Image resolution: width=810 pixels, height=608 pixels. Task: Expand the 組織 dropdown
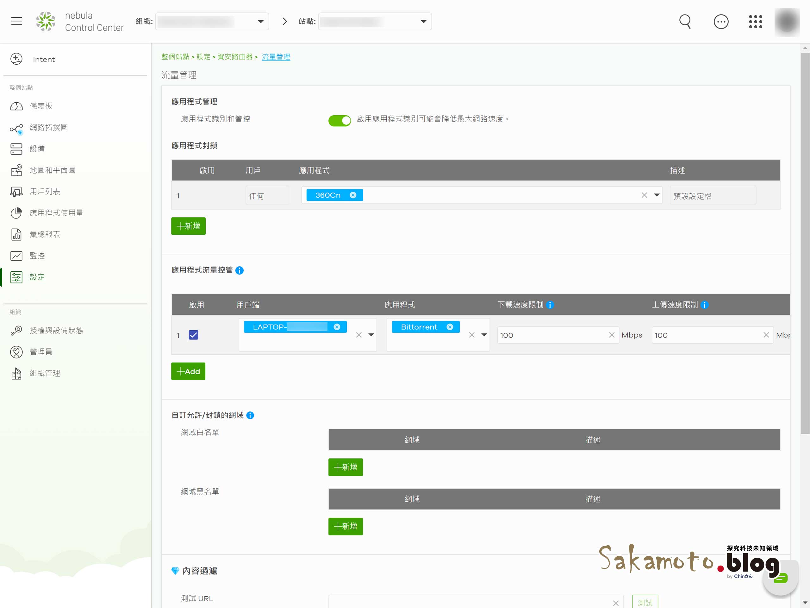[x=260, y=21]
